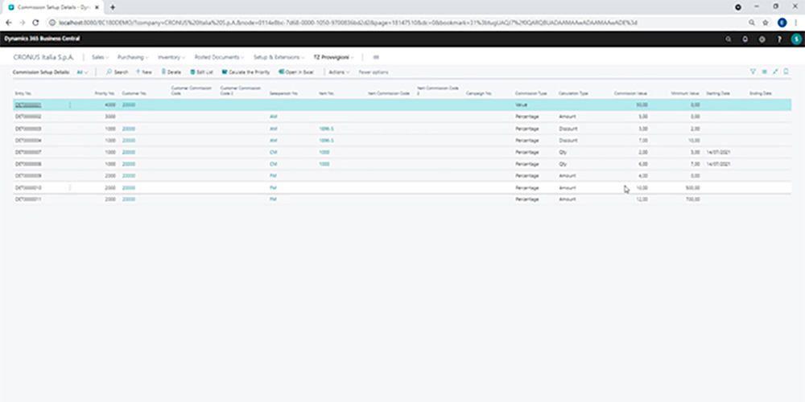Open the notifications bell icon
The height and width of the screenshot is (402, 805).
745,39
